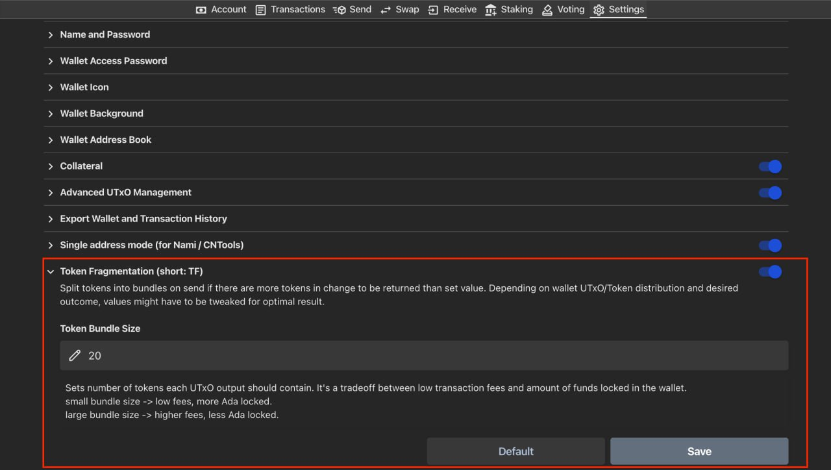The height and width of the screenshot is (470, 831).
Task: Open the Voting tab
Action: tap(563, 10)
